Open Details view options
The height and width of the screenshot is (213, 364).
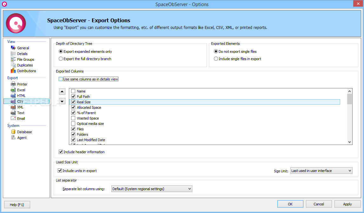tap(22, 54)
